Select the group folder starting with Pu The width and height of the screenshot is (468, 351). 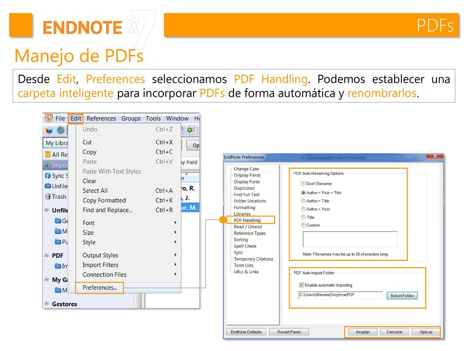58,241
